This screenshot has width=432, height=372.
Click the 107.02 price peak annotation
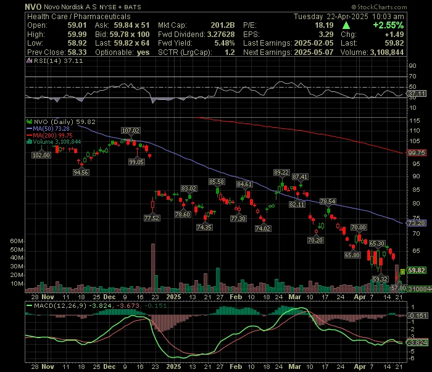click(x=131, y=131)
